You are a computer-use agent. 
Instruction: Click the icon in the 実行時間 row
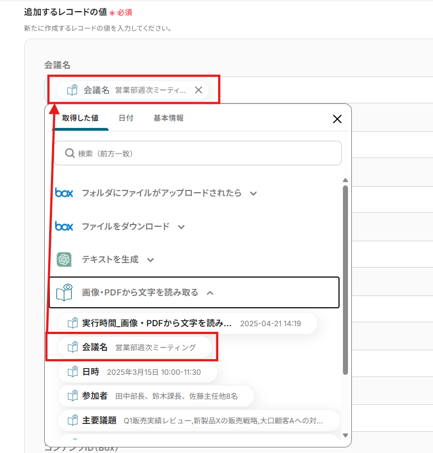73,323
